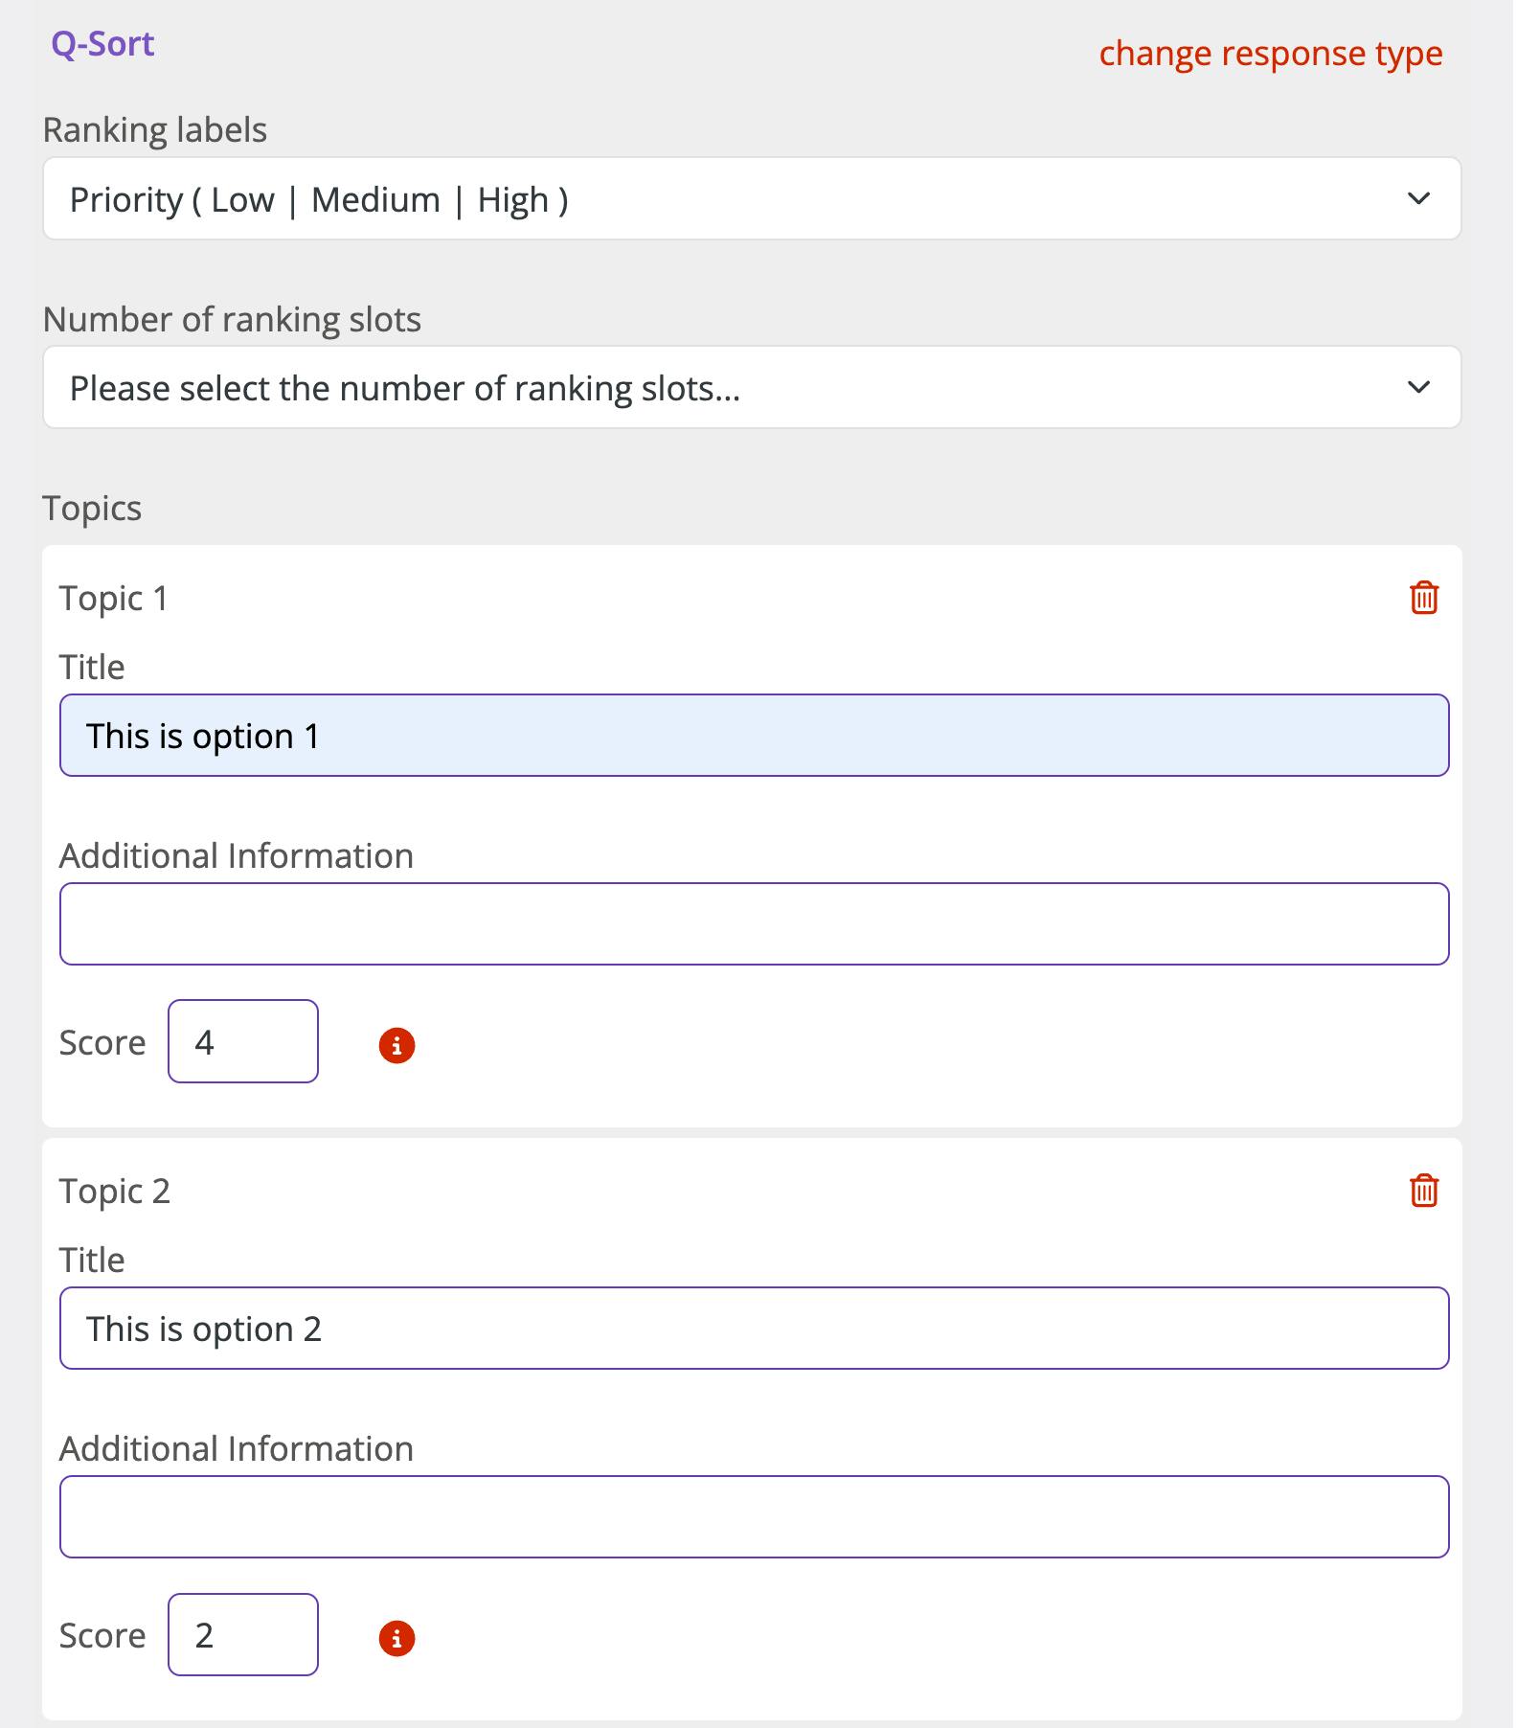This screenshot has height=1728, width=1517.
Task: Open the Ranking labels Priority dropdown
Action: click(752, 199)
